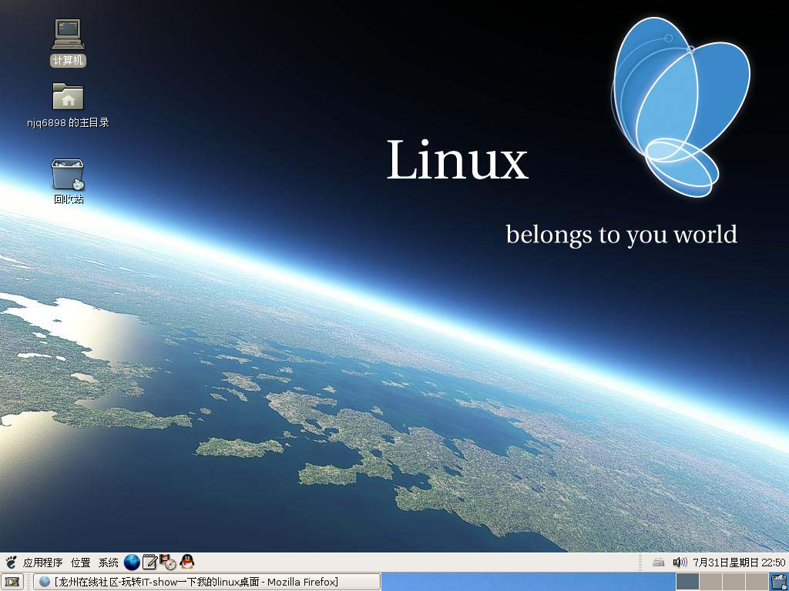Launch the QQ penguin launcher
Screen dimensions: 789x591
[x=187, y=561]
